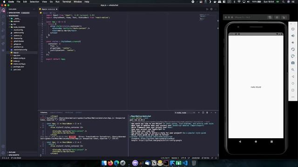Open Spotlight search in the menu bar
The height and width of the screenshot is (167, 298).
click(283, 2)
